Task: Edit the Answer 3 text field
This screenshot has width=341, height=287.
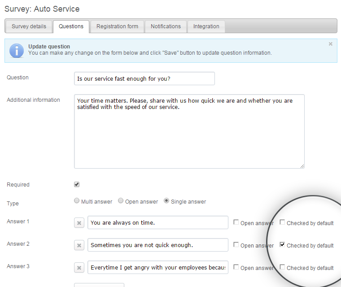Action: coord(158,267)
